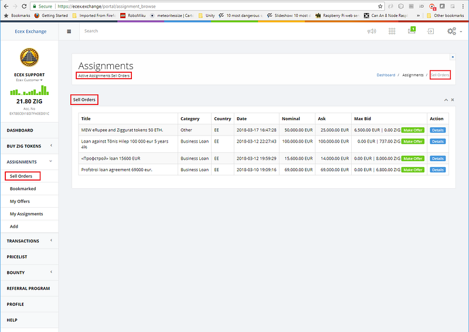Click the browser address bar URL
The width and height of the screenshot is (469, 332).
pos(107,6)
